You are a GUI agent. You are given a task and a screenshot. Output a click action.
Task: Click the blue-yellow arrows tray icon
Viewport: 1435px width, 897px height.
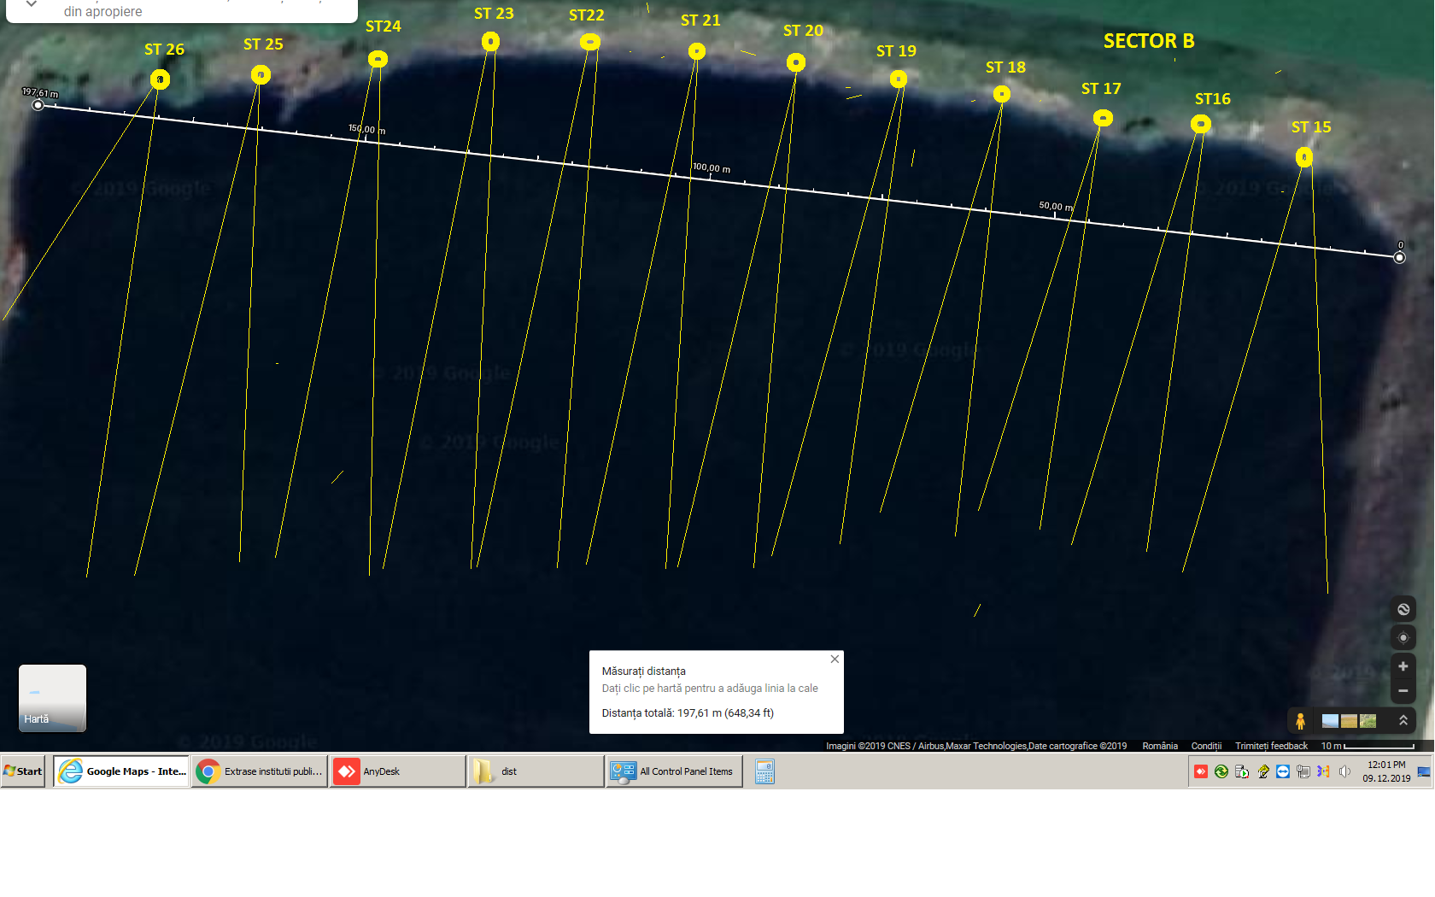[x=1323, y=771]
